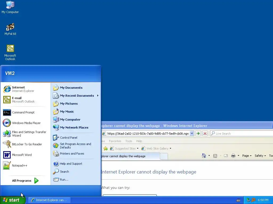273x204 pixels.
Task: Expand My Recent Documents submenu
Action: pyautogui.click(x=76, y=96)
